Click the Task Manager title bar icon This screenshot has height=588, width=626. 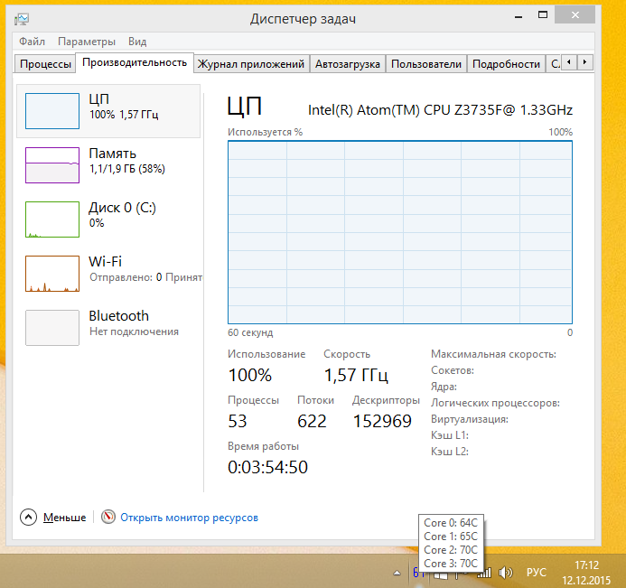pos(22,19)
